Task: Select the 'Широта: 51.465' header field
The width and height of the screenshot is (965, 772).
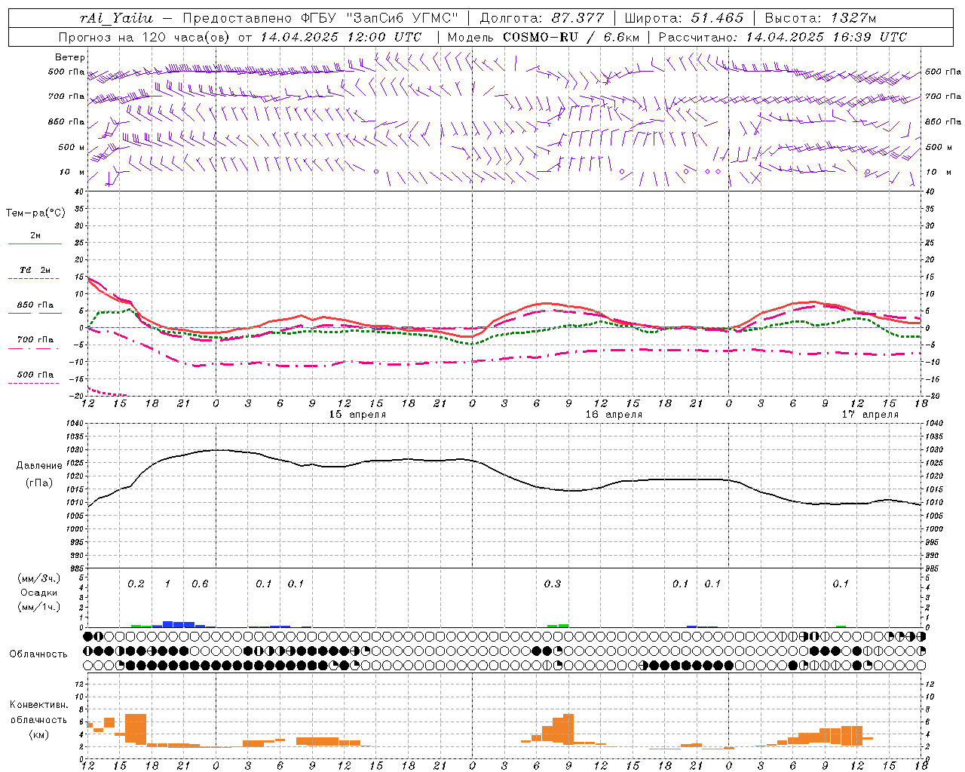Action: click(684, 18)
